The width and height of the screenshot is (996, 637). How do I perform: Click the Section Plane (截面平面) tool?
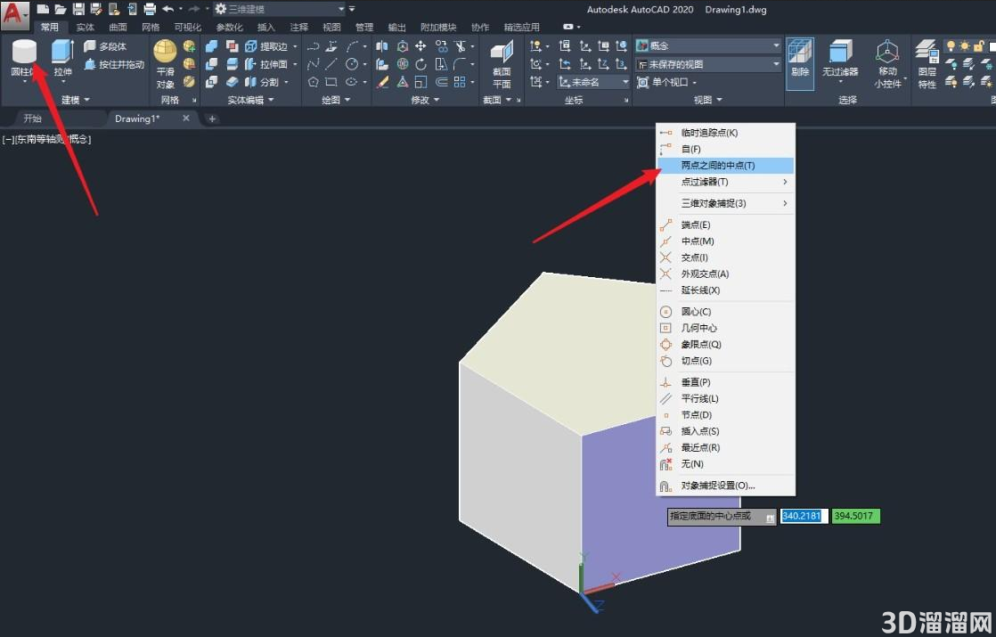502,63
